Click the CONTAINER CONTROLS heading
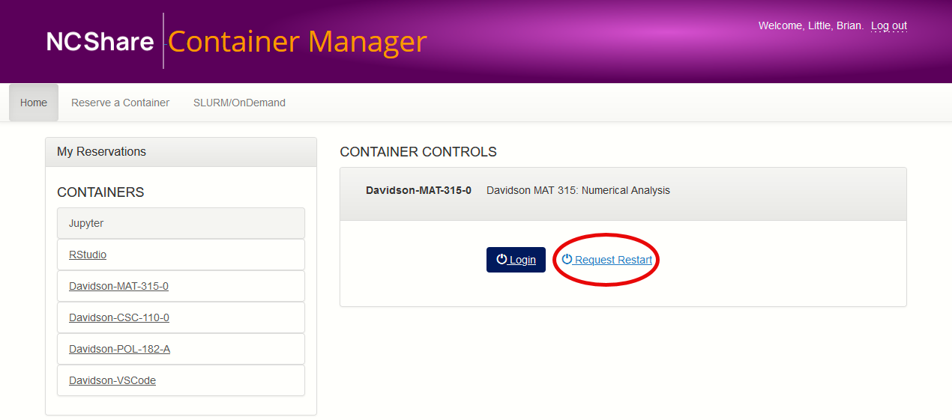This screenshot has width=952, height=420. 418,152
